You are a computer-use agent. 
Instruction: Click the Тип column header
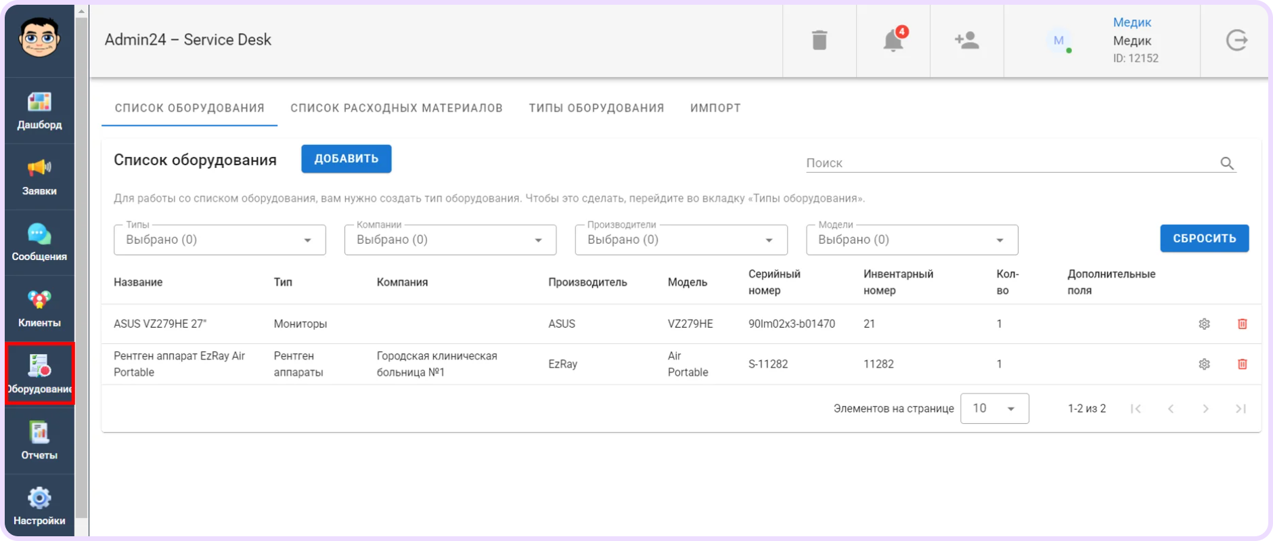click(x=283, y=282)
